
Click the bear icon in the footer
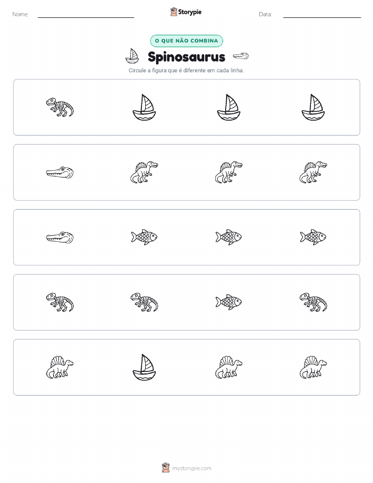166,468
